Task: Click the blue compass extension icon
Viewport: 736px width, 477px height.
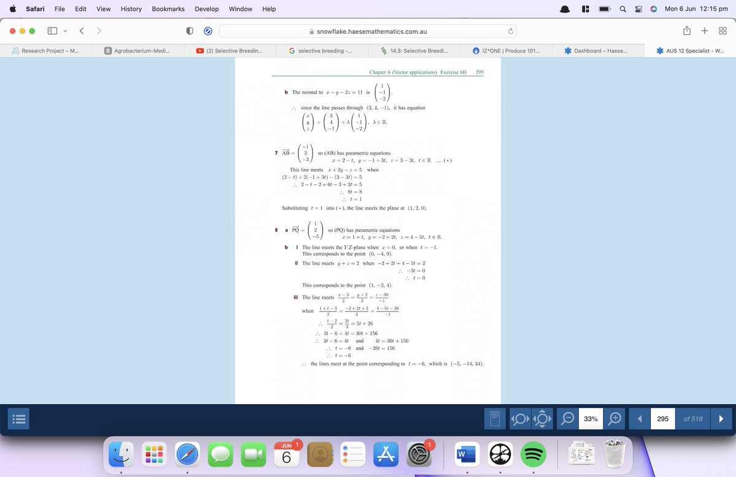Action: pos(207,31)
